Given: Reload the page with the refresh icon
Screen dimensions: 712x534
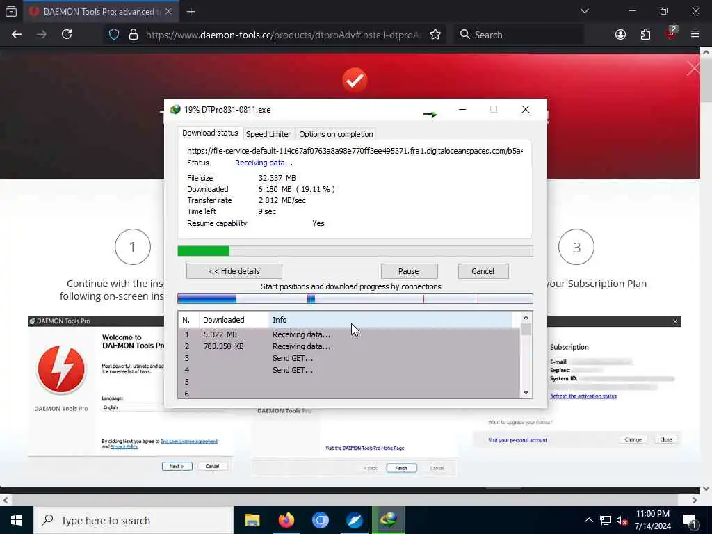Looking at the screenshot, I should pos(67,35).
